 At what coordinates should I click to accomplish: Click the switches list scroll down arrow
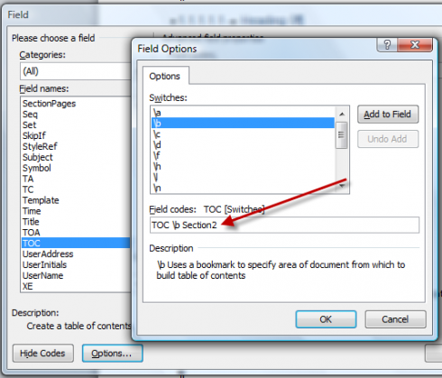[x=342, y=186]
